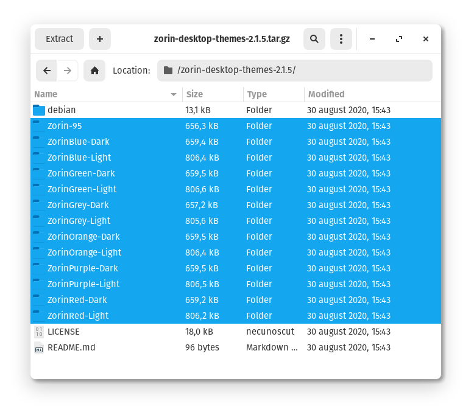
Task: Select the README.md file name
Action: tap(71, 347)
